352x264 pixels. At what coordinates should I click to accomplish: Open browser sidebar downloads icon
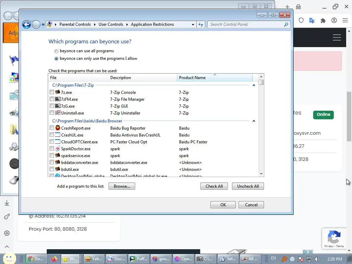coord(7,203)
